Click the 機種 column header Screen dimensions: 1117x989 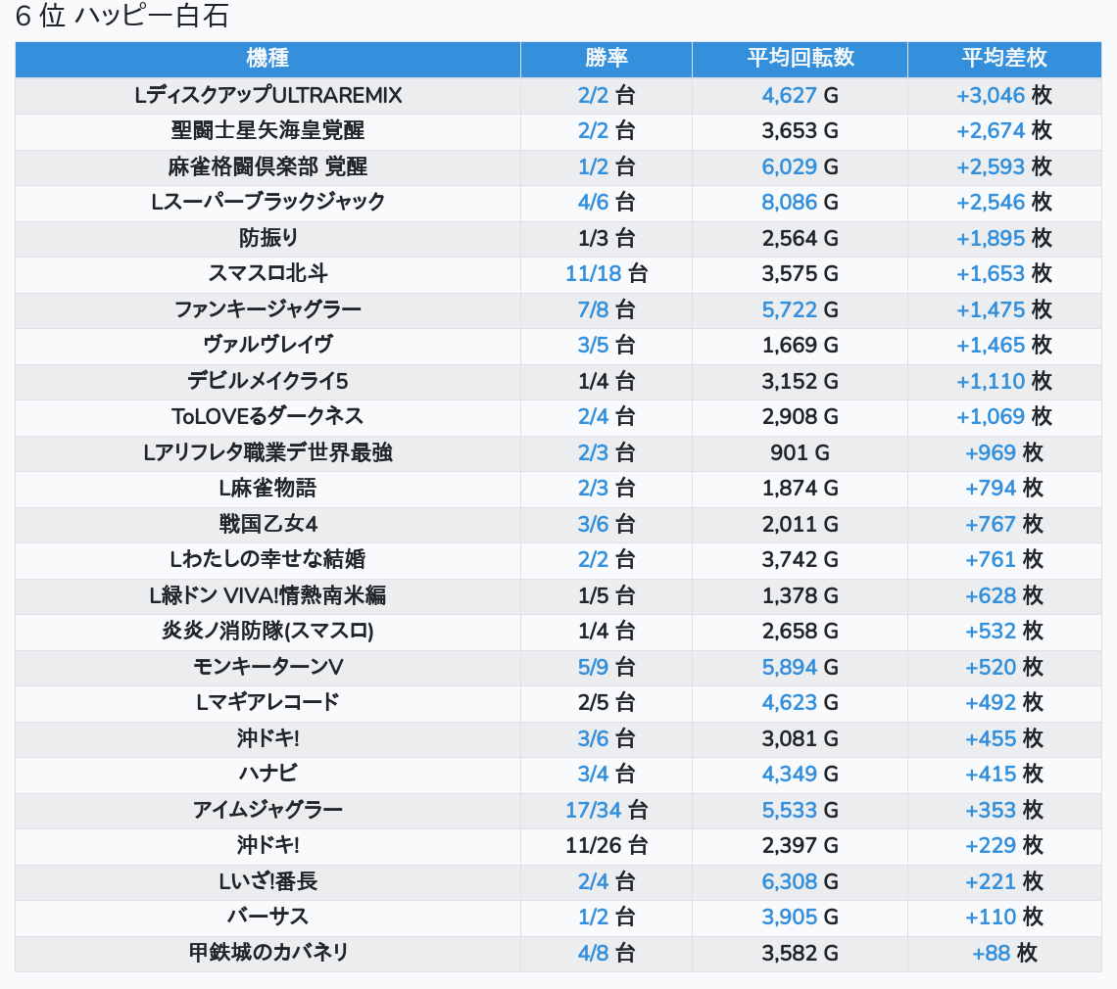[x=267, y=59]
